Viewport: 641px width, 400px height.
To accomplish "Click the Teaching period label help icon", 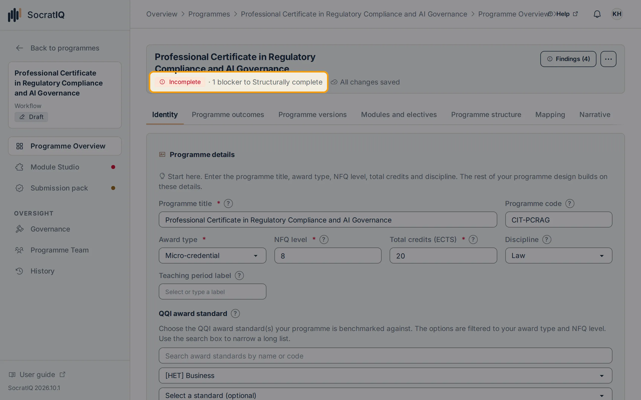I will 239,275.
